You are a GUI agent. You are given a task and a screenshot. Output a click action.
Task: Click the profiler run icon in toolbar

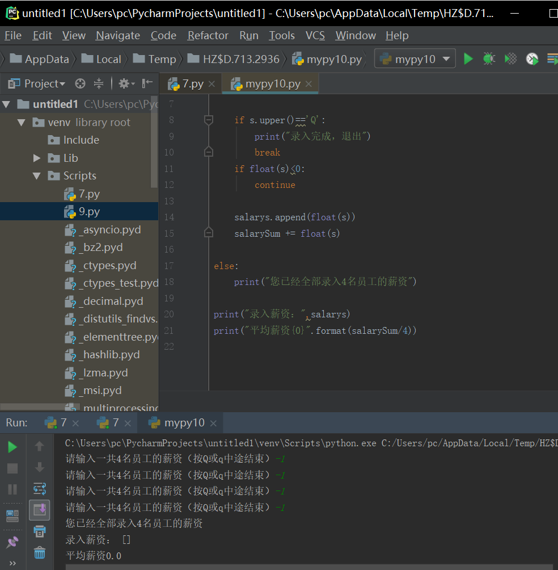coord(532,58)
